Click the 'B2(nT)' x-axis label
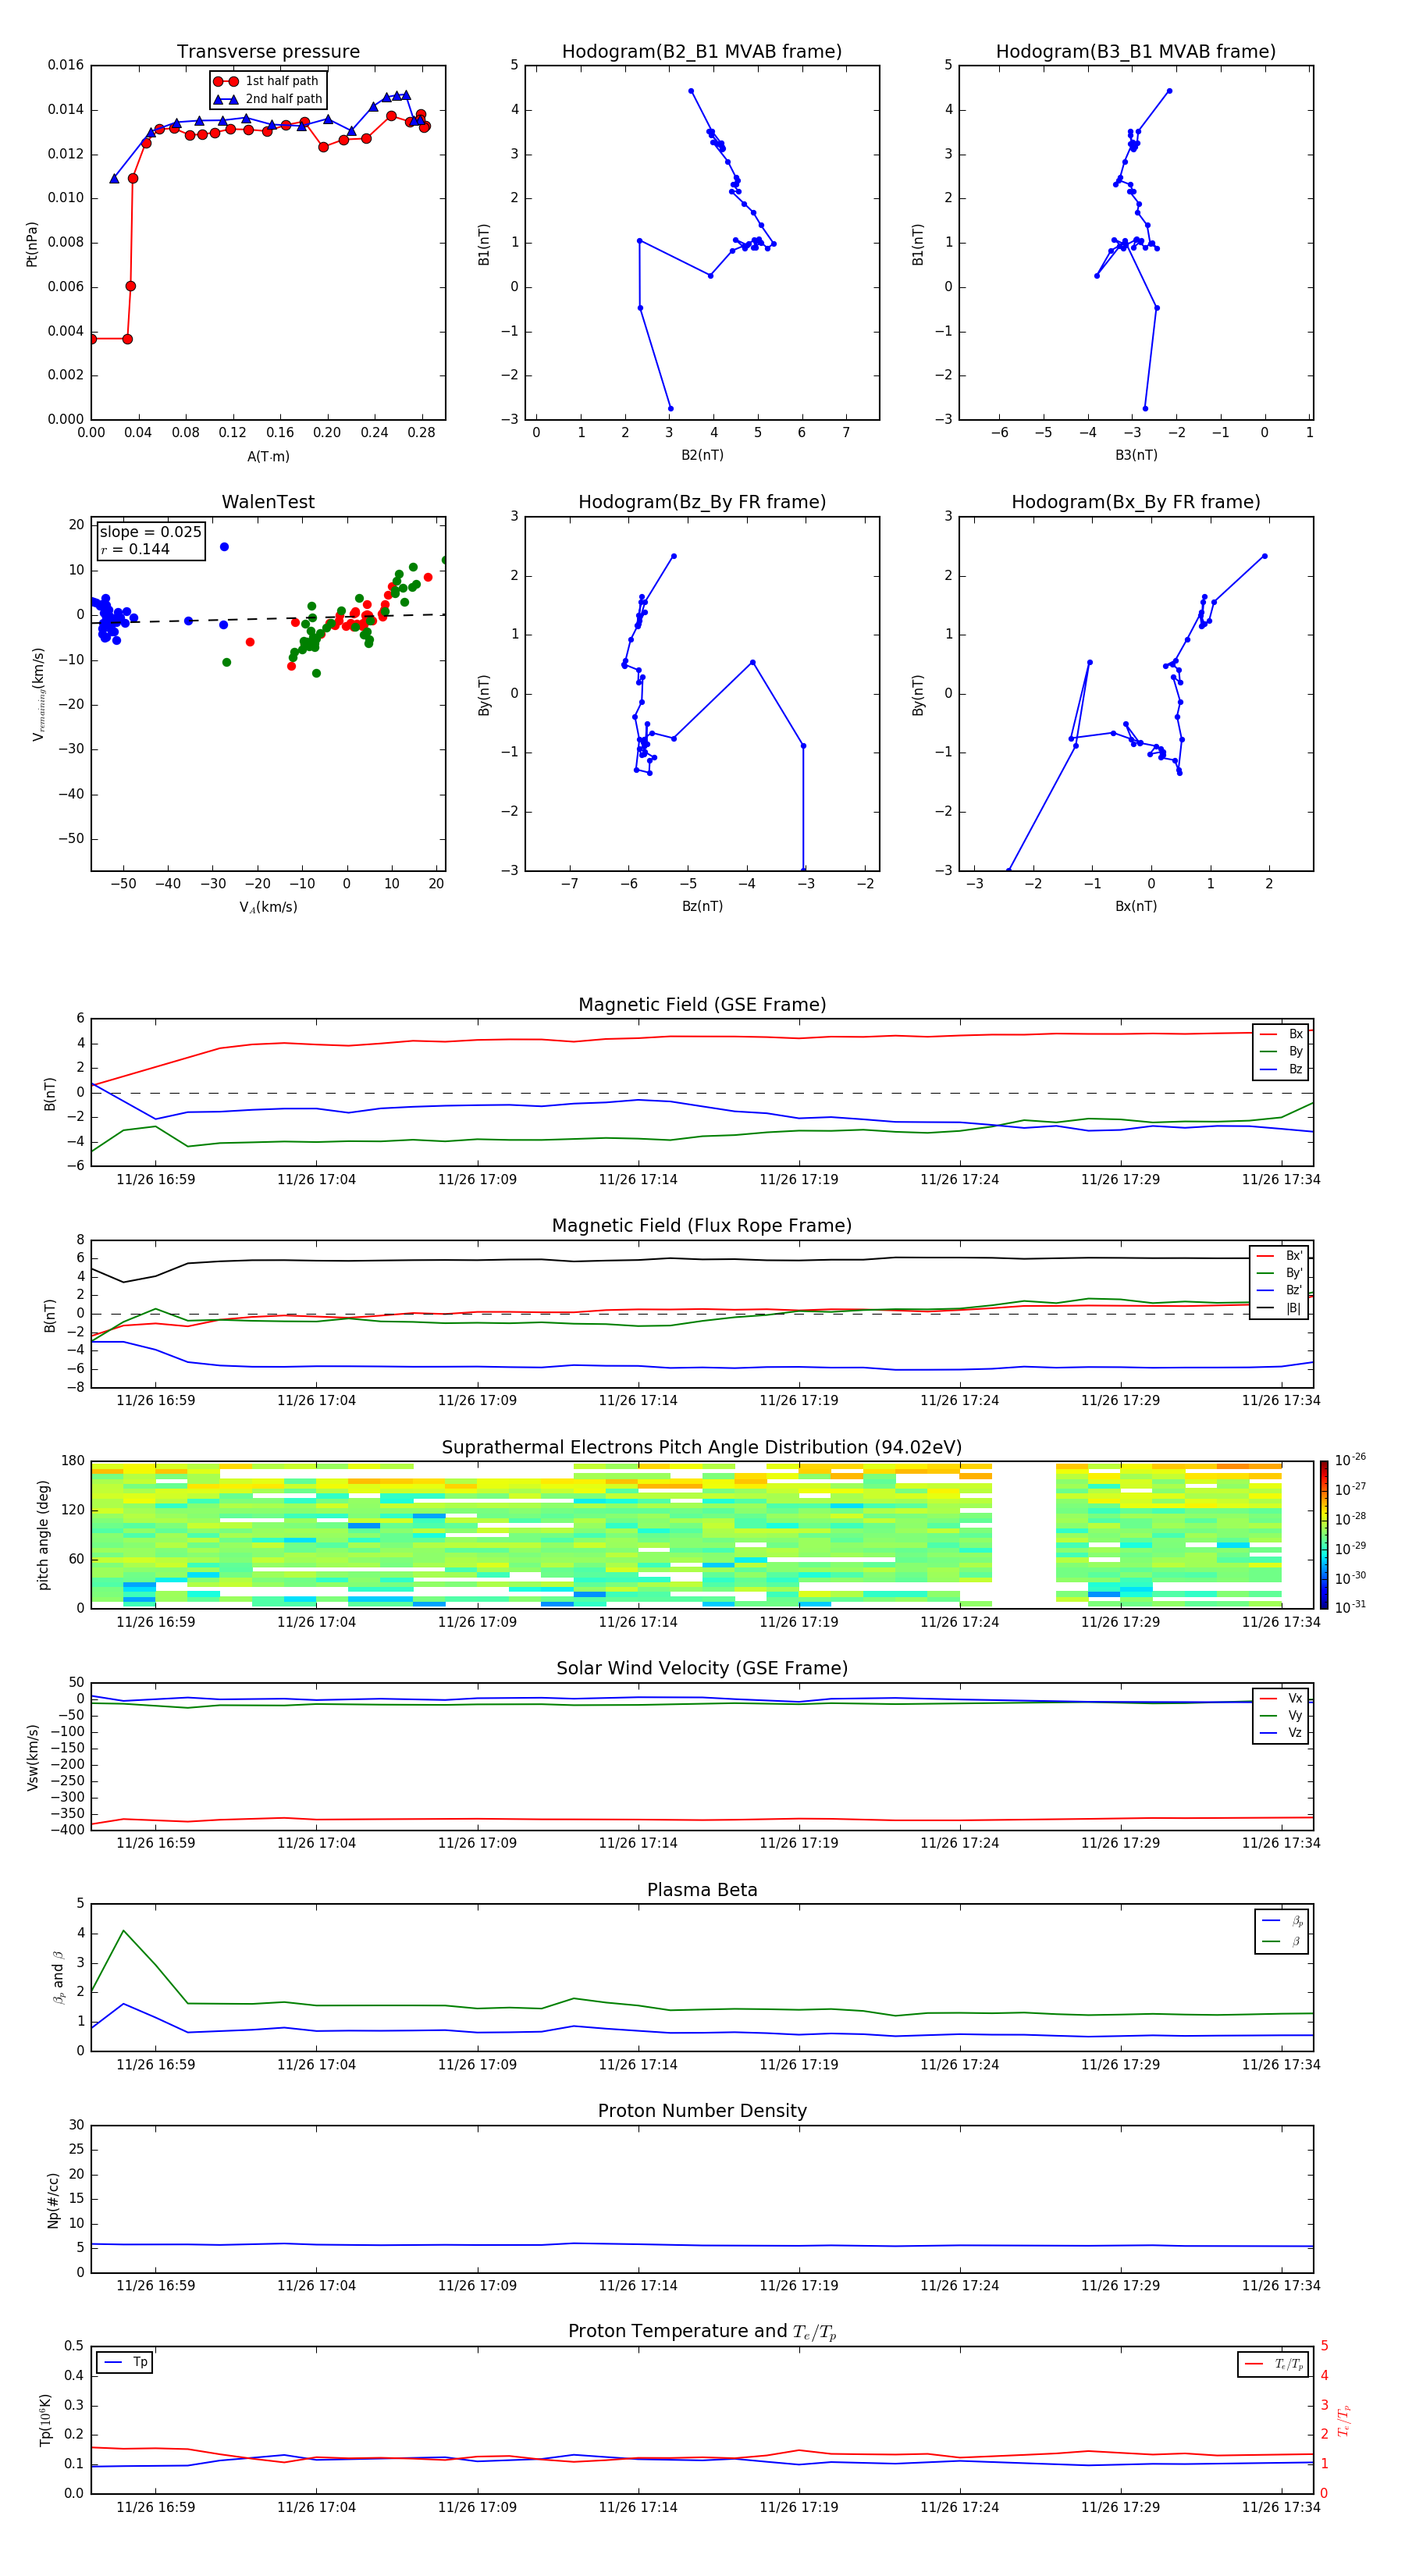This screenshot has height=2576, width=1405. tap(702, 456)
